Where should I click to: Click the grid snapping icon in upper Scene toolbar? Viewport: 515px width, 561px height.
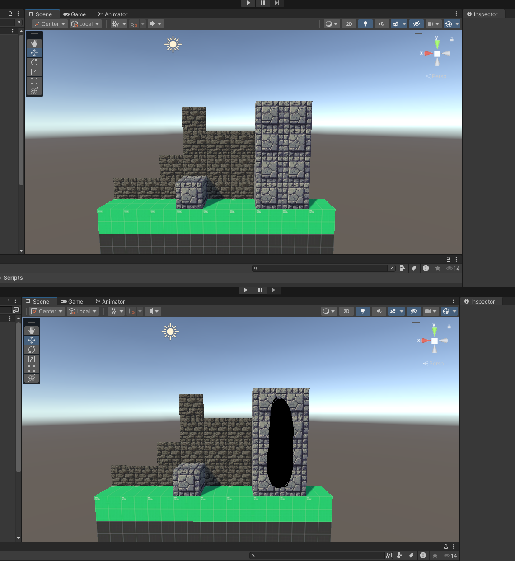[x=116, y=24]
